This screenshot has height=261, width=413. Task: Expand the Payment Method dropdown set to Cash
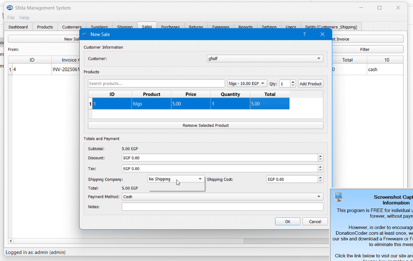(x=222, y=197)
